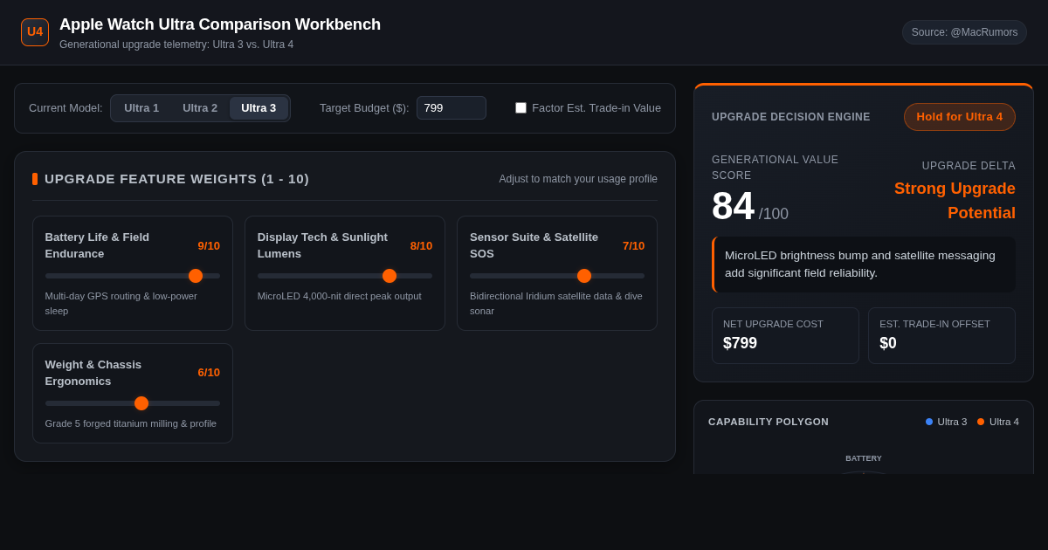Screen dimensions: 1048x550
Task: Click the Strong Upgrade Potential text
Action: pos(955,201)
